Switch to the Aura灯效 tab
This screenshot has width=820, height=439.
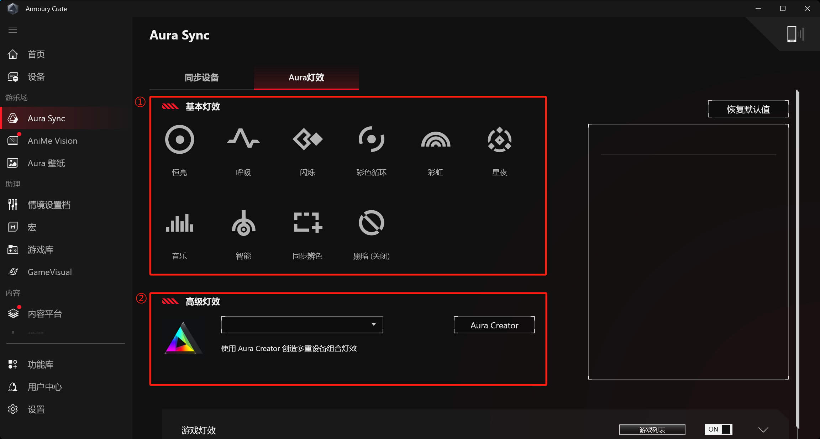point(306,78)
